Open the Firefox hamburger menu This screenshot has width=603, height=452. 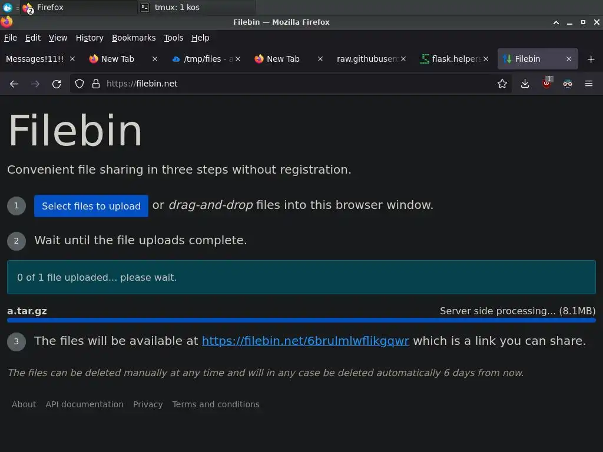589,84
